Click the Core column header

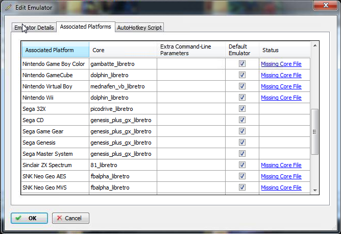click(123, 50)
